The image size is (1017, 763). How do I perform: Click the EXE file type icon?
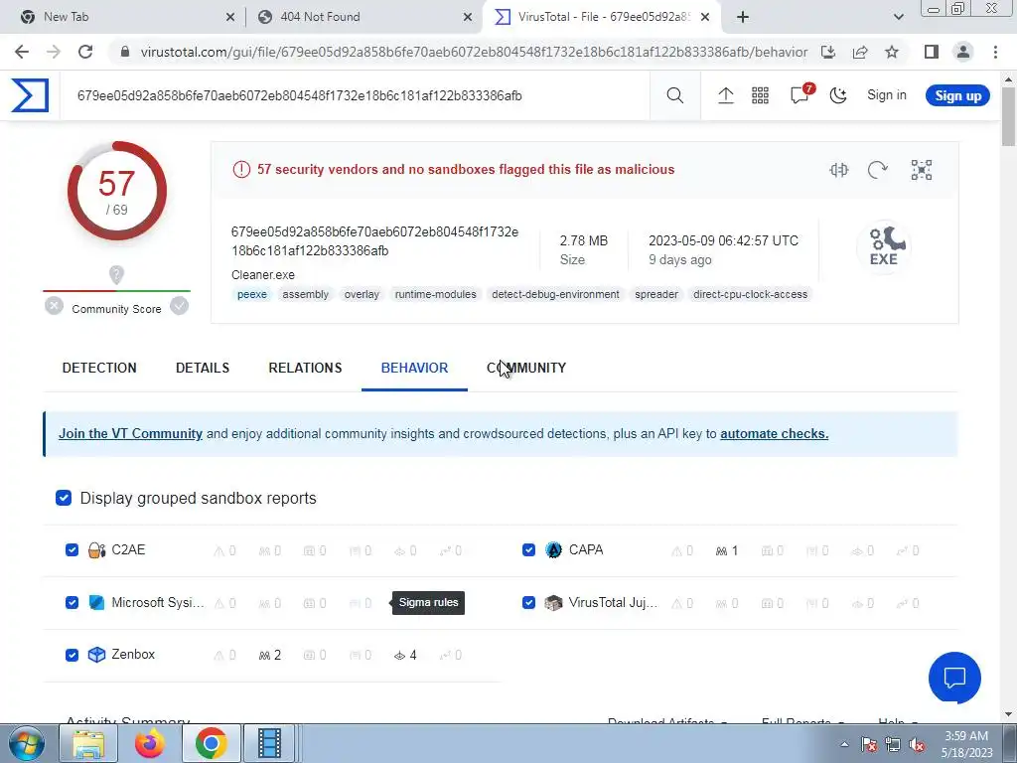883,246
